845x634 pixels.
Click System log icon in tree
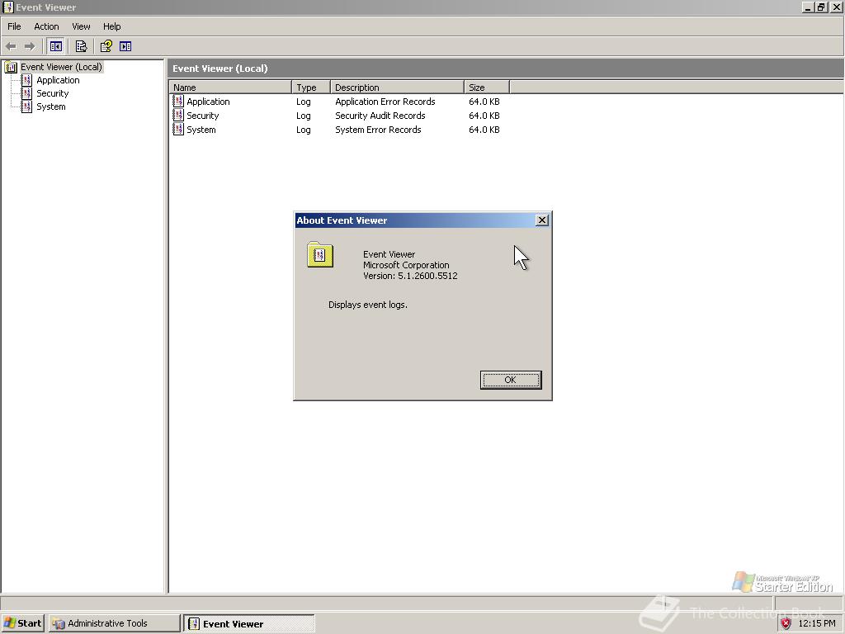26,106
